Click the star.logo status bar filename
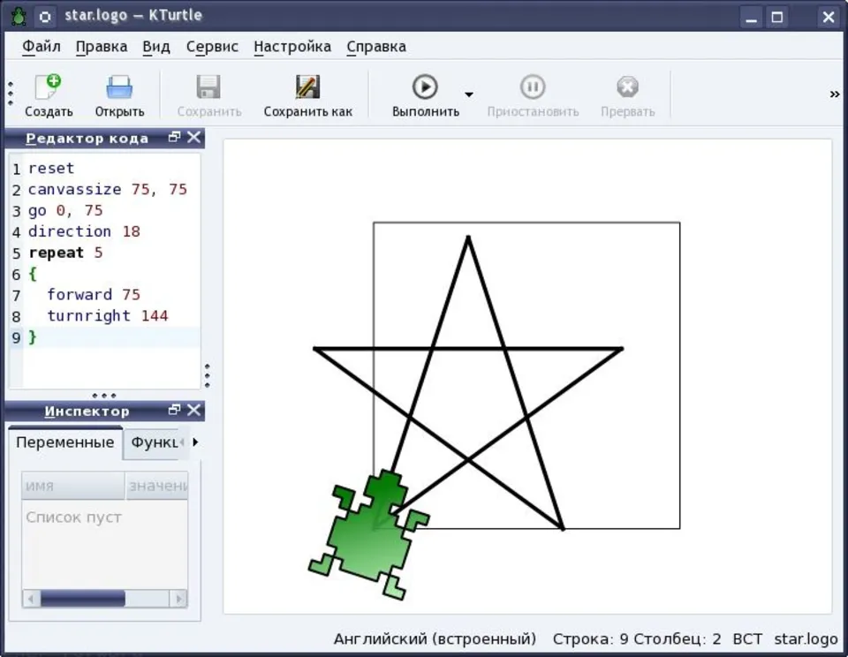848x657 pixels. [806, 639]
